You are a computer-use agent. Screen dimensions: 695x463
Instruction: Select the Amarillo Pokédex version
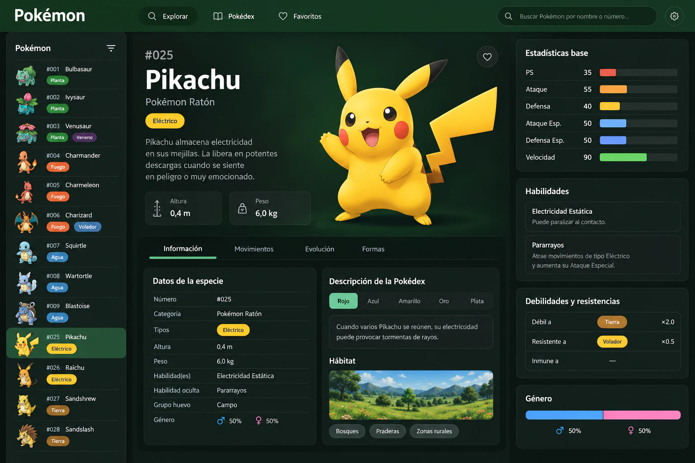pos(409,301)
